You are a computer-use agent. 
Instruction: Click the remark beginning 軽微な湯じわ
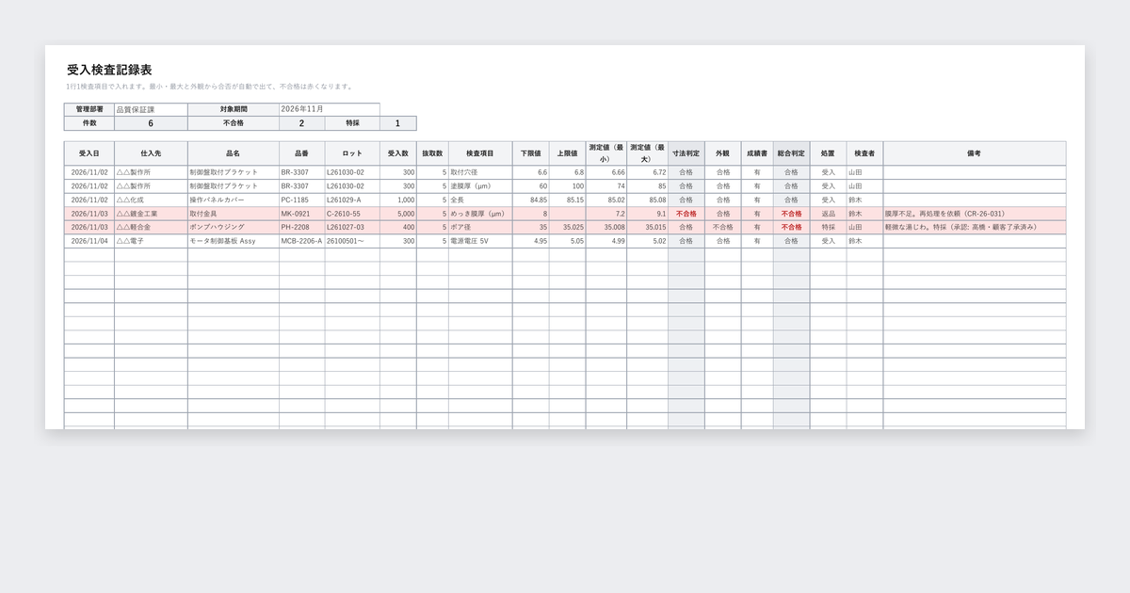tap(974, 227)
